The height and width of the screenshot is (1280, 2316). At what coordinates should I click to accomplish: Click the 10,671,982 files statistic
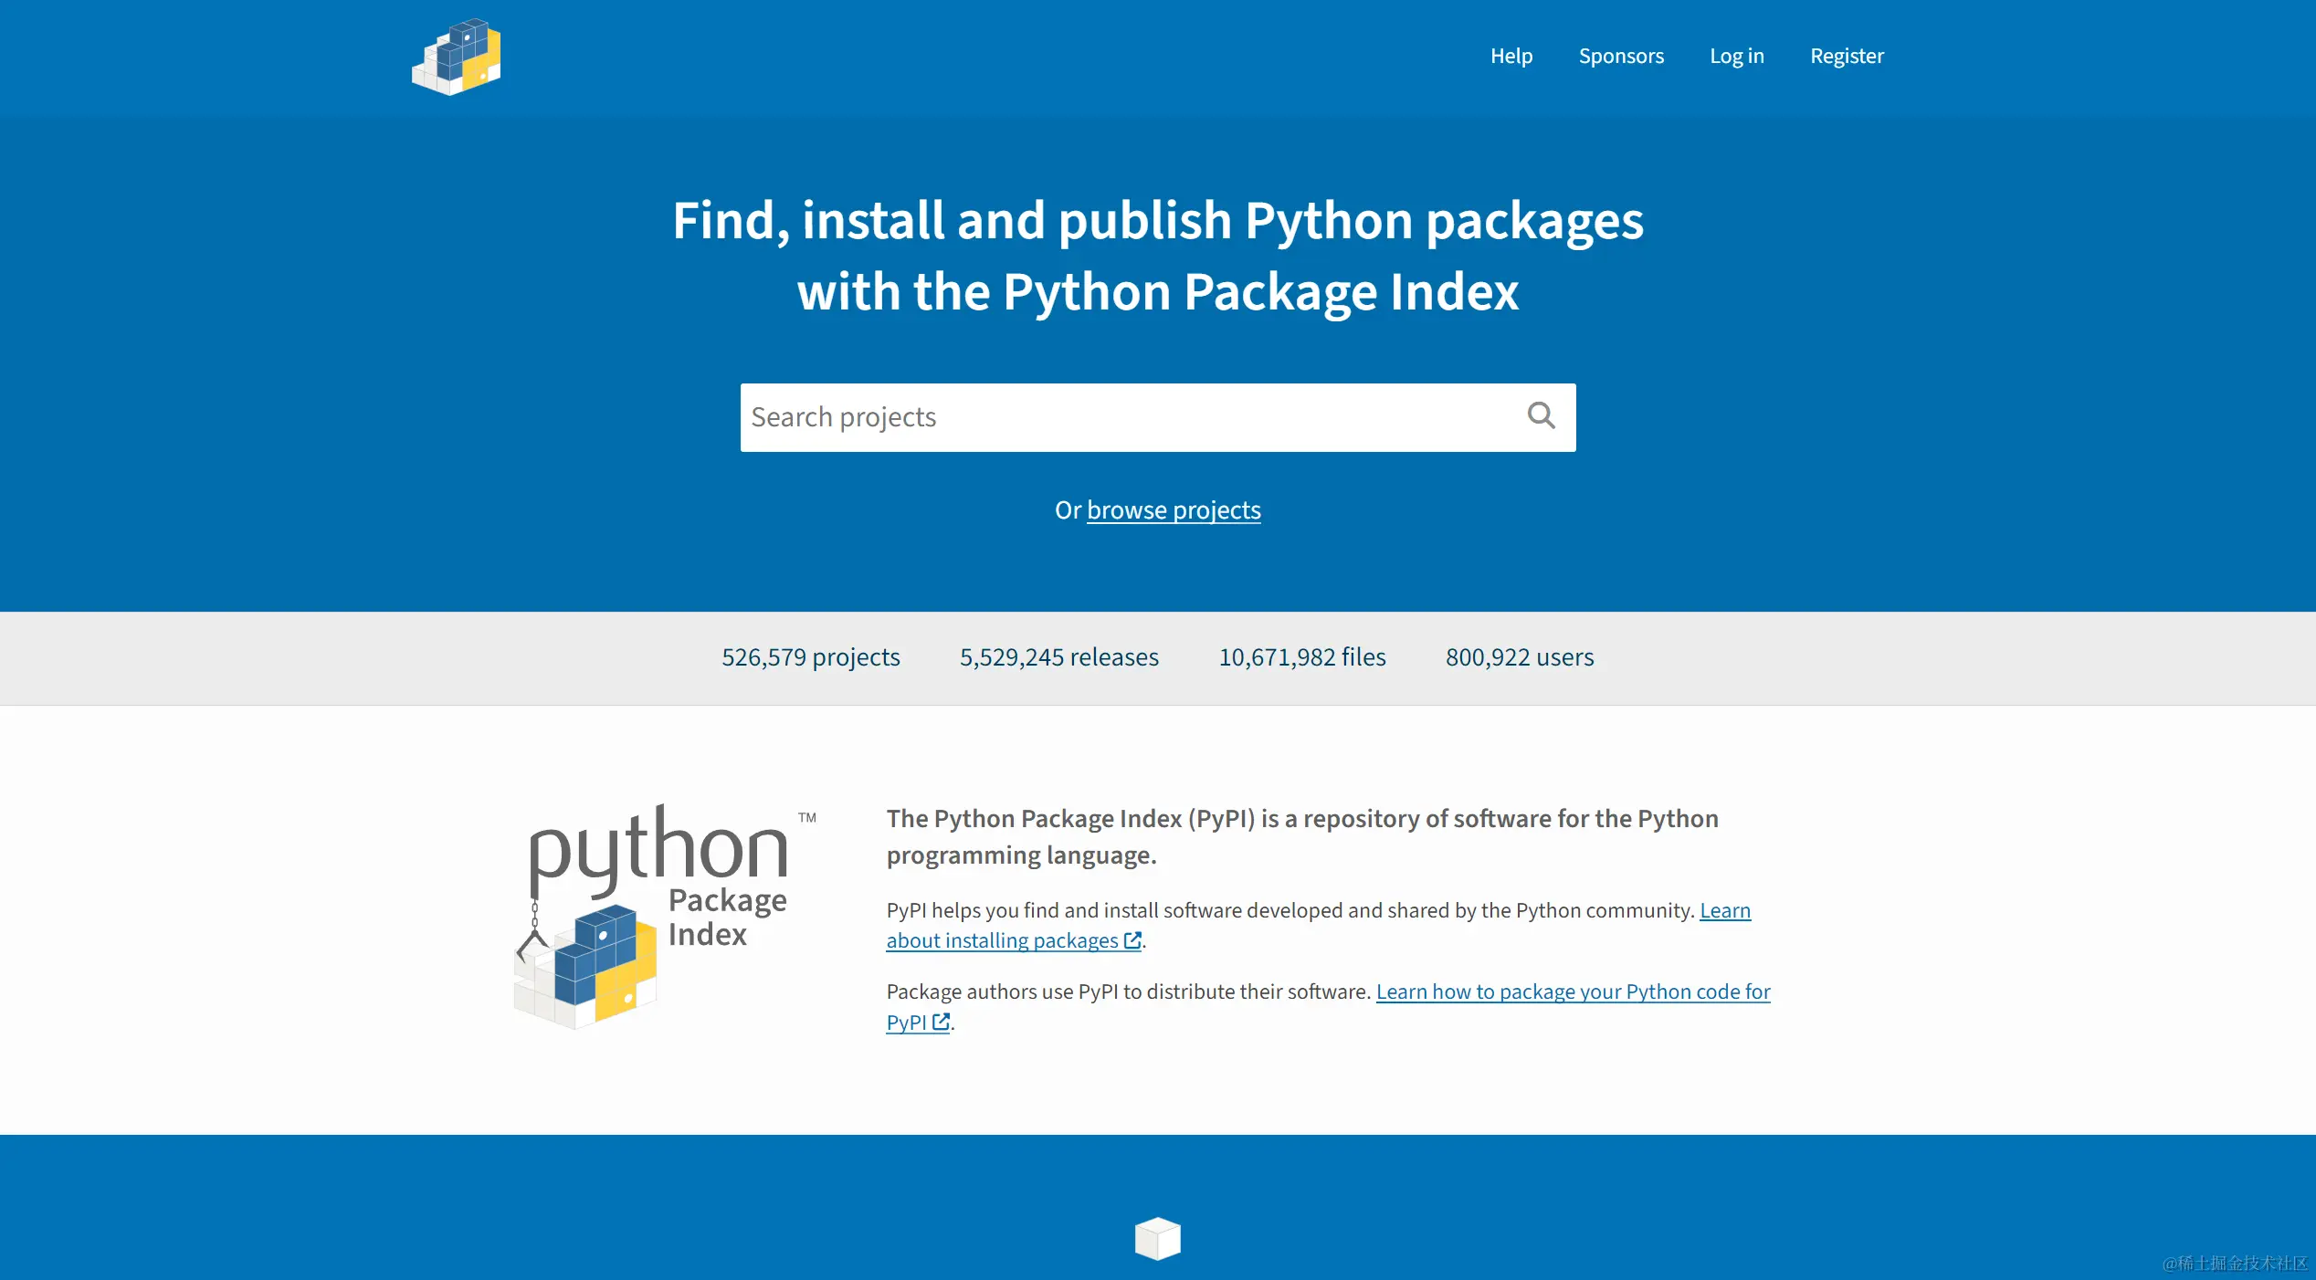(1301, 657)
